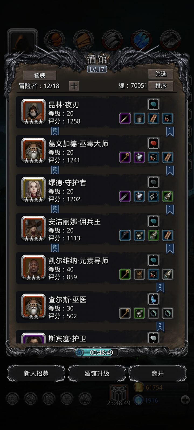Open 缪德·守护者 character portrait

pyautogui.click(x=34, y=189)
